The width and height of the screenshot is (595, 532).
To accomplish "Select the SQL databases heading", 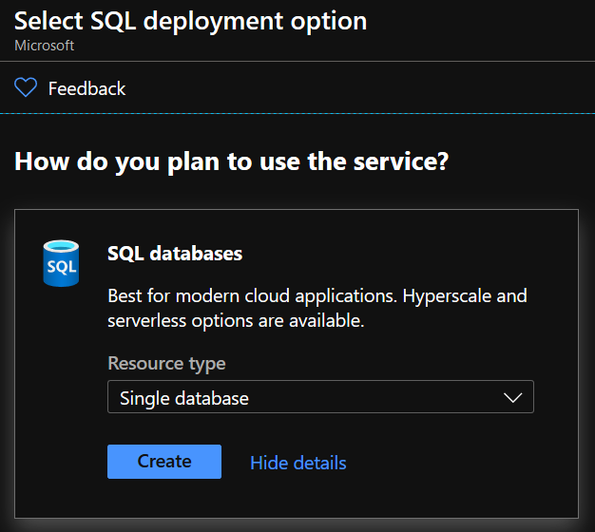I will [175, 254].
